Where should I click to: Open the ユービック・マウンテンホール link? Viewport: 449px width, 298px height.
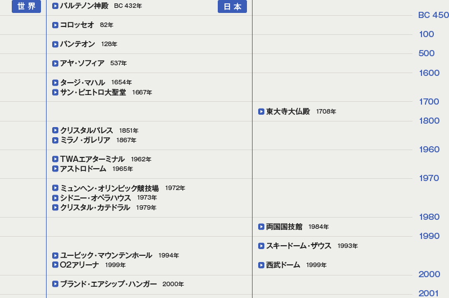106,255
